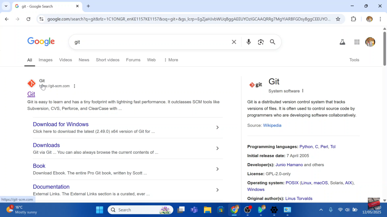Open Search Labs flask icon
387x217 pixels.
pyautogui.click(x=342, y=42)
